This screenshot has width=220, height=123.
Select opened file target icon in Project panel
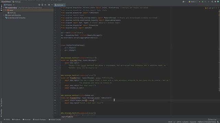(x=39, y=5)
